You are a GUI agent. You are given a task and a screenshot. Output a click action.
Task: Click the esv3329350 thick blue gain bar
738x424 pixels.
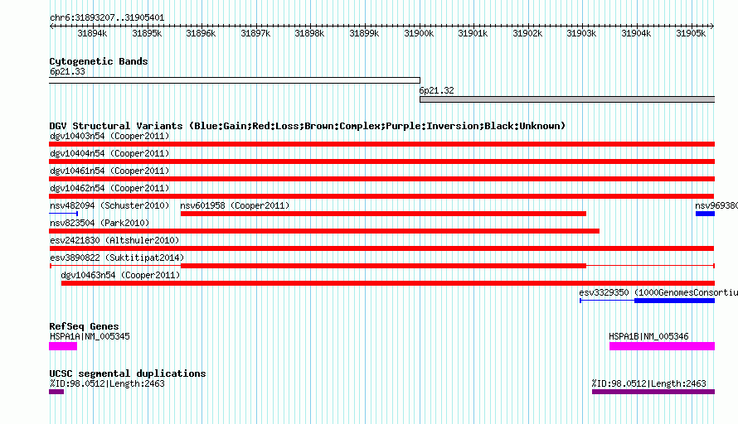[x=674, y=301]
